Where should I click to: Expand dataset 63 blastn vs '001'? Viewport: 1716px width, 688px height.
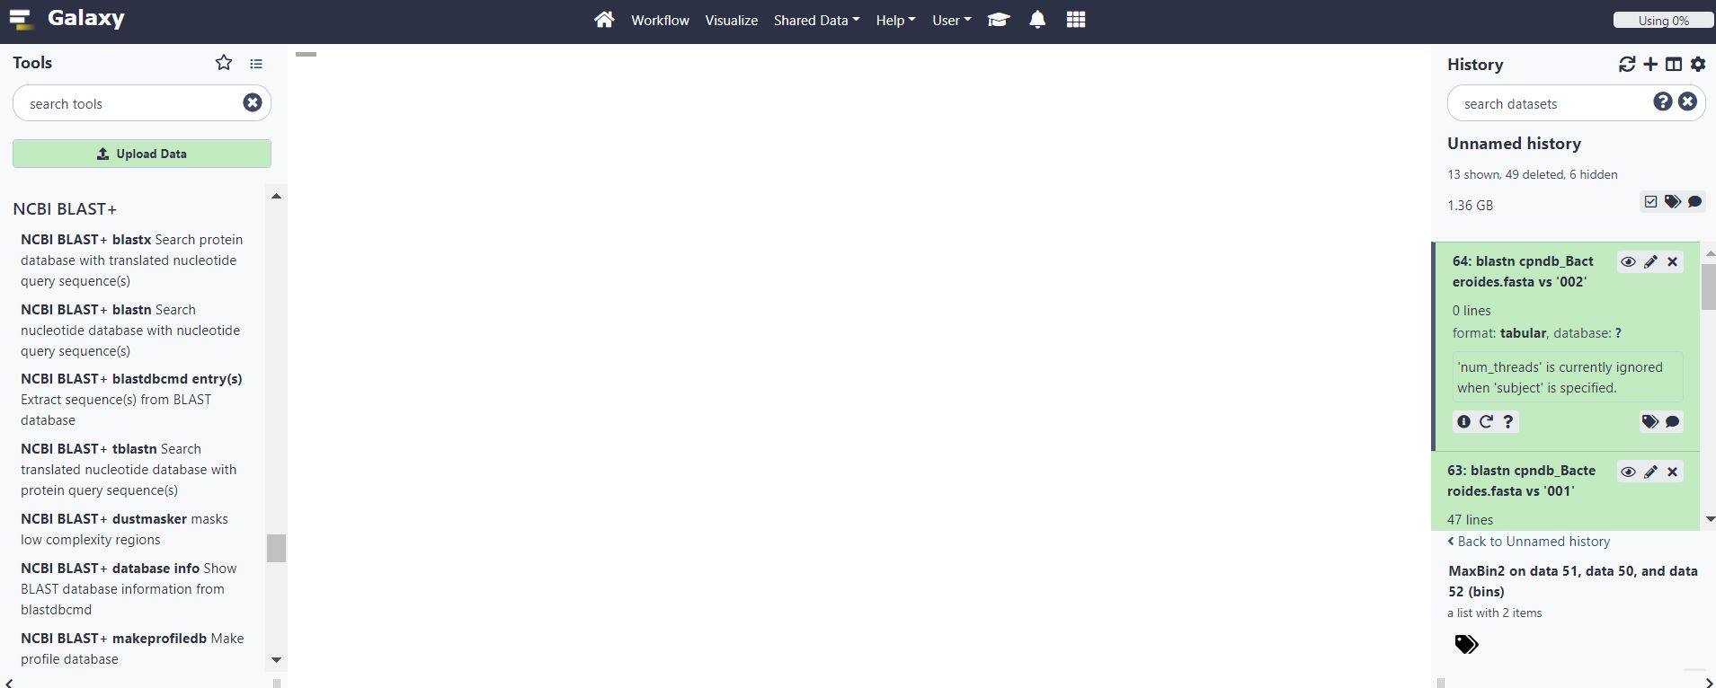click(1521, 481)
